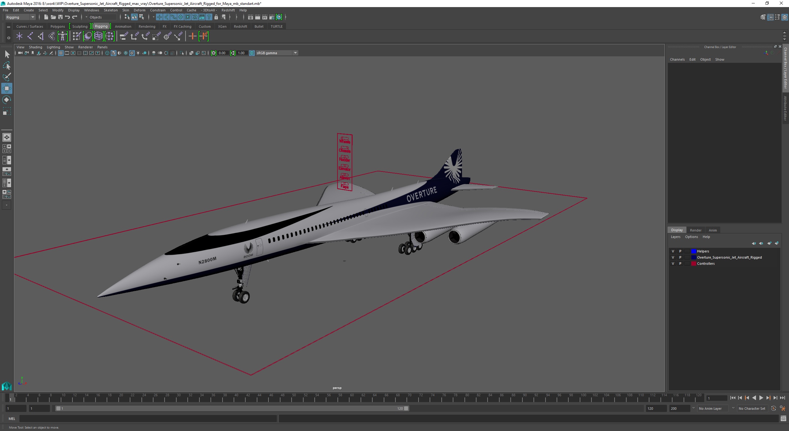Click the Create Locator shelf icon
Image resolution: width=789 pixels, height=431 pixels.
pyautogui.click(x=19, y=36)
